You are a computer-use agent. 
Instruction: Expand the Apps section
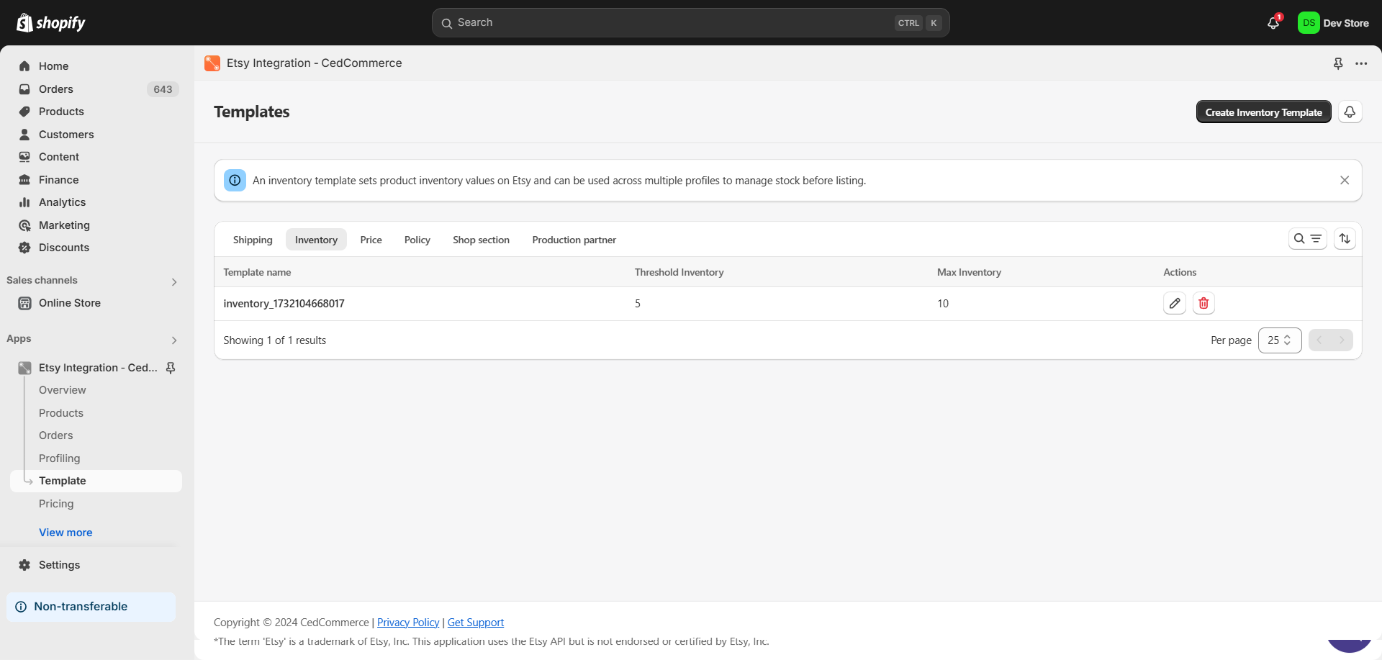tap(174, 340)
